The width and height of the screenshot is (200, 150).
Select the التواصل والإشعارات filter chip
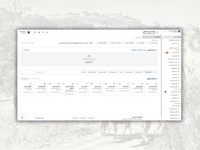click(91, 72)
